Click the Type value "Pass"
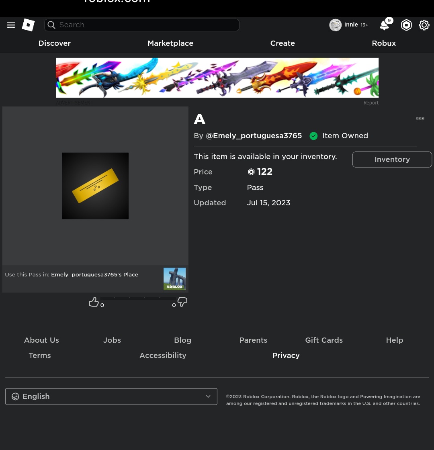The width and height of the screenshot is (434, 450). [x=255, y=187]
